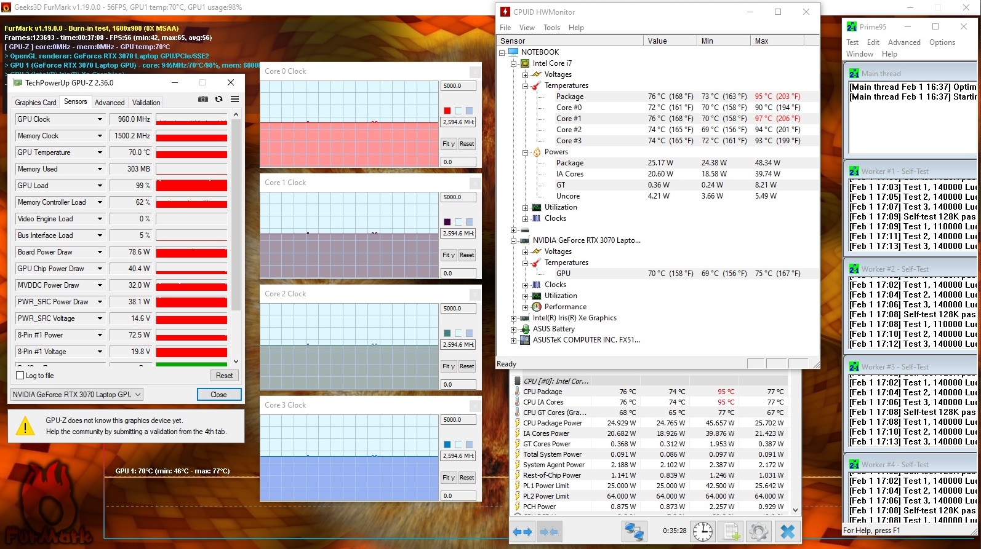Close HWiNFO sensors with blue X icon

pos(787,531)
